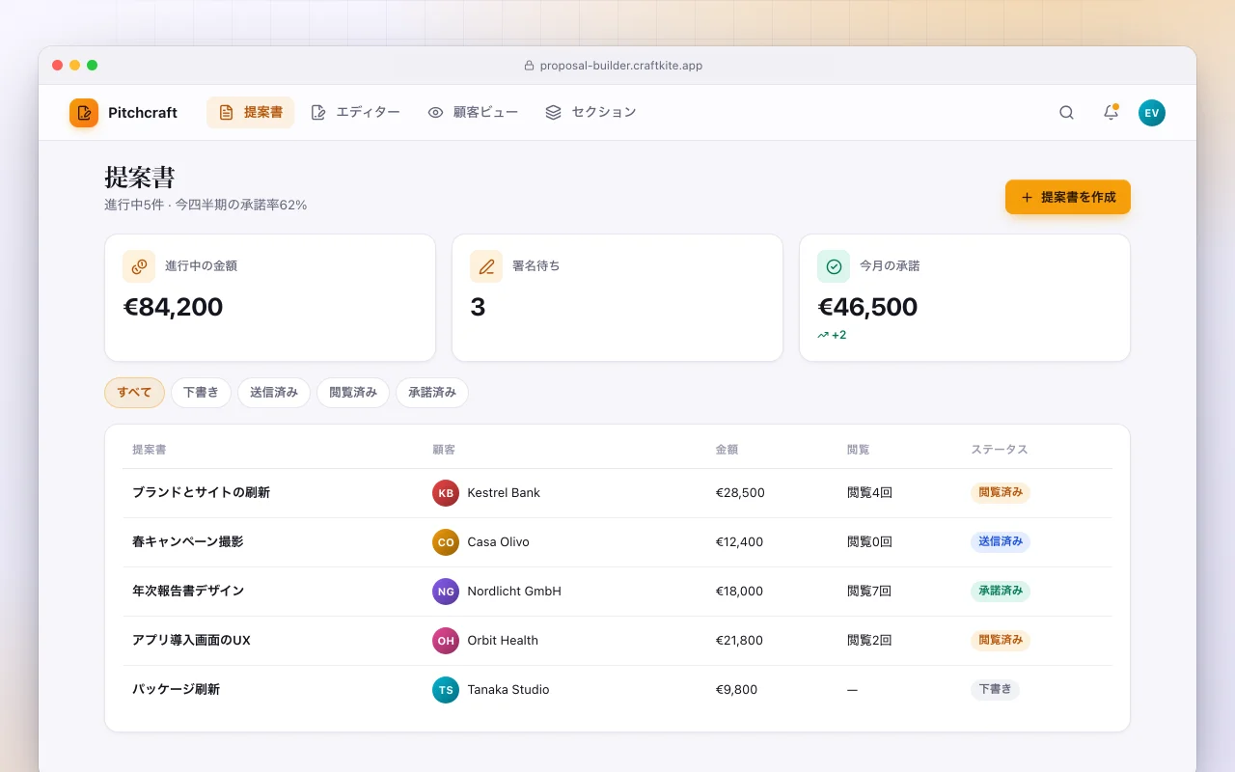Image resolution: width=1235 pixels, height=772 pixels.
Task: Open the 春キャンペーン撮影 proposal
Action: tap(187, 542)
